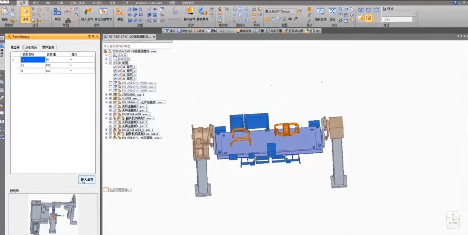Viewport: 468px width, 235px height.
Task: Click the 粘贴 (Paste) clipboard icon
Action: 5,14
